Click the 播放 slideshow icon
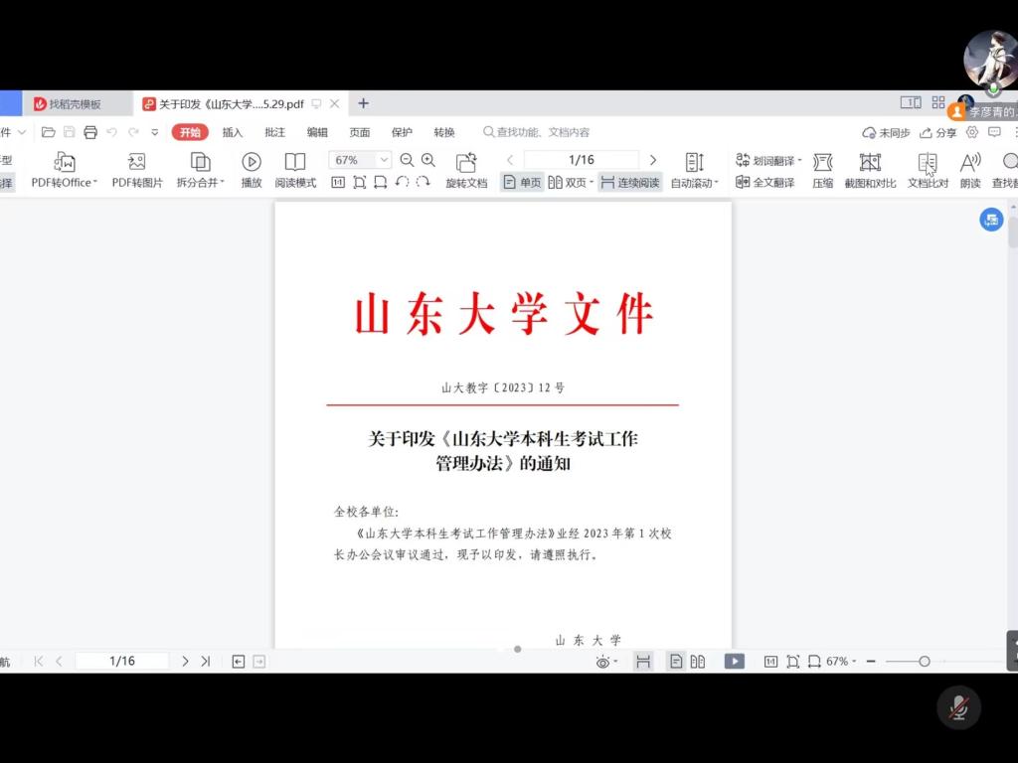Image resolution: width=1018 pixels, height=763 pixels. [252, 162]
